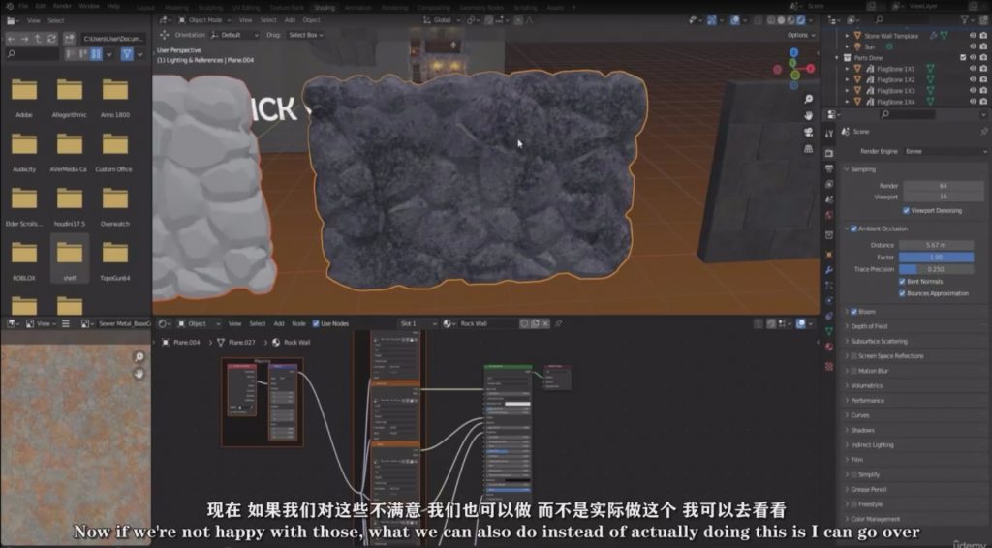Select the Adobe folder
The height and width of the screenshot is (548, 992).
pyautogui.click(x=24, y=98)
